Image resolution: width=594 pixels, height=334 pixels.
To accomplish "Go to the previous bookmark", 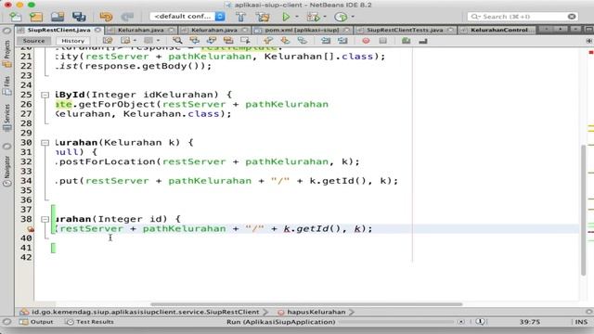I will click(x=268, y=41).
